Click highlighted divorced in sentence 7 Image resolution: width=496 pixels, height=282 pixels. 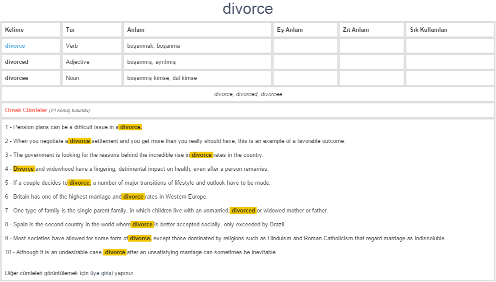(x=243, y=211)
